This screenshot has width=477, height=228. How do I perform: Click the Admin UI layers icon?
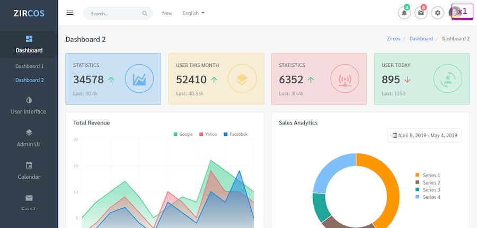pyautogui.click(x=29, y=133)
